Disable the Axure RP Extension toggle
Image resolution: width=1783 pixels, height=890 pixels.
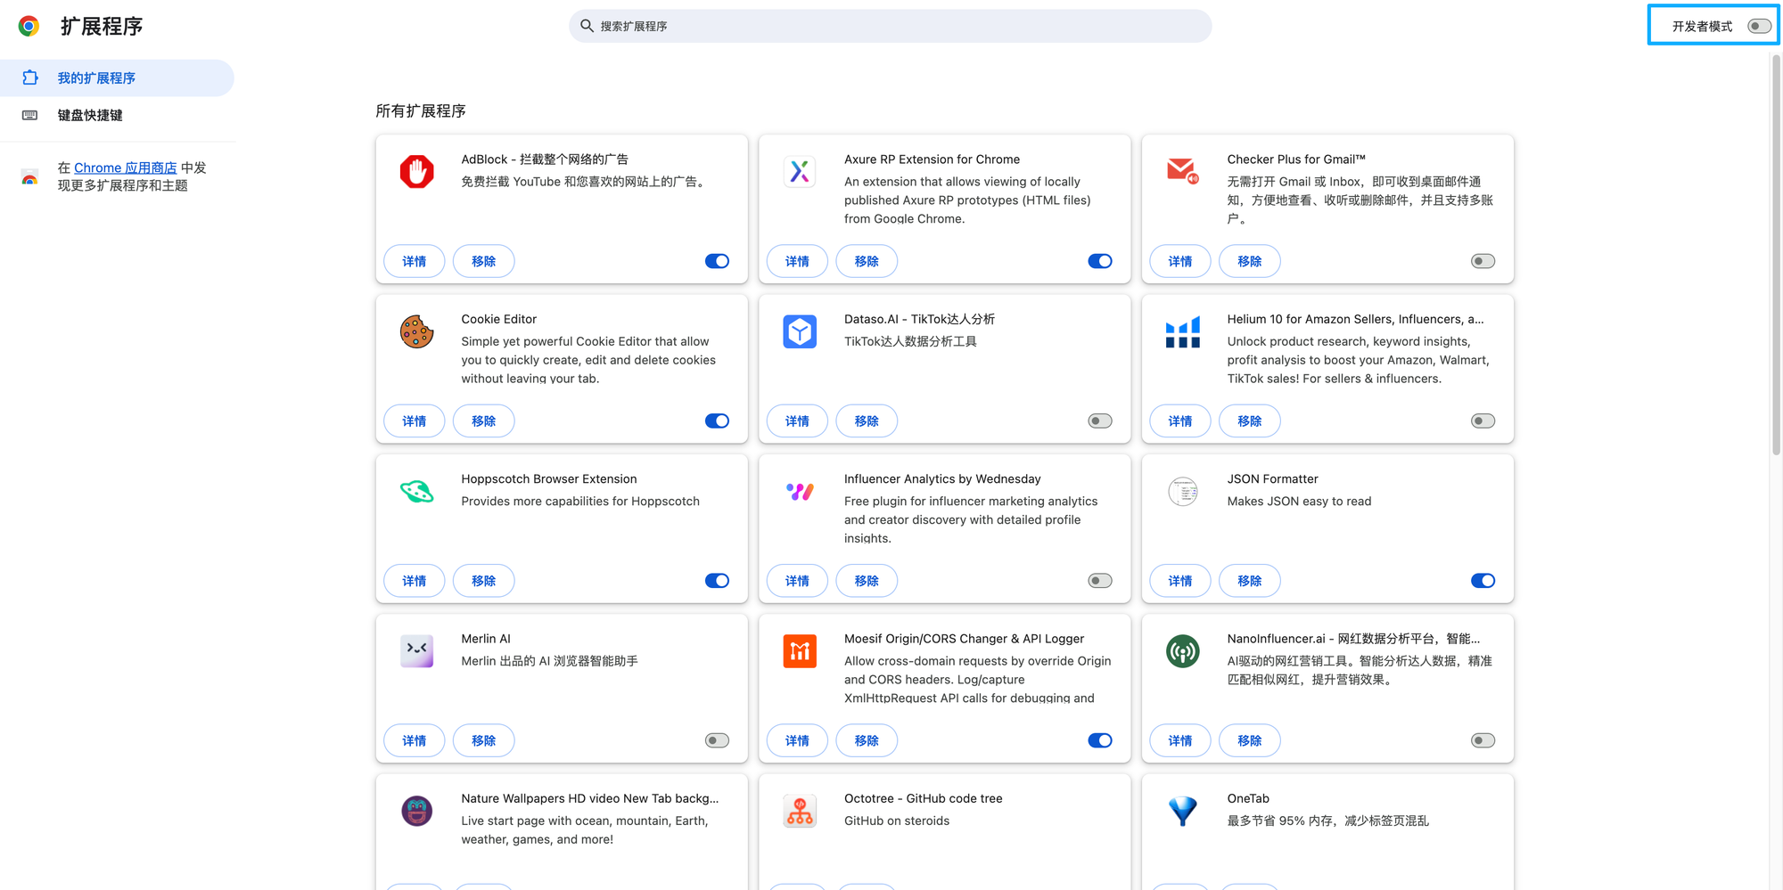pyautogui.click(x=1100, y=261)
